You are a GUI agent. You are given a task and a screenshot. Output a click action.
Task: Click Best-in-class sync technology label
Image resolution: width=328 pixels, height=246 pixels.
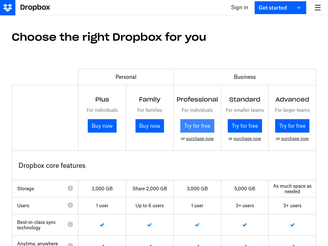click(x=37, y=225)
